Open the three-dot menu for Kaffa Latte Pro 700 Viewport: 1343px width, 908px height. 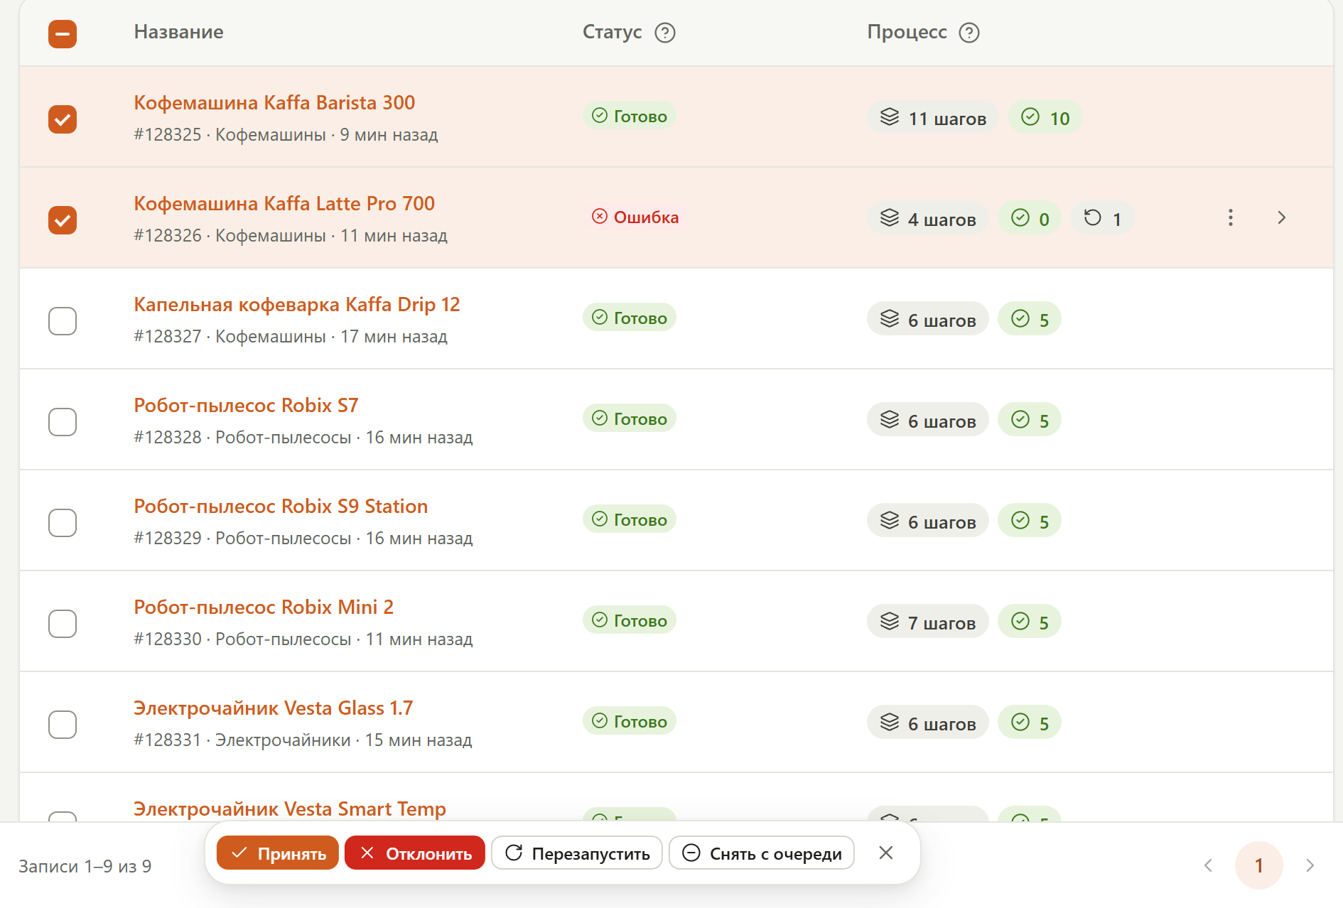pos(1231,217)
